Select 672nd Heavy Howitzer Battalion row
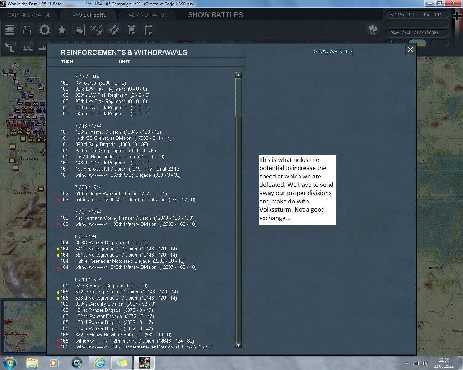463x370 pixels. click(116, 335)
